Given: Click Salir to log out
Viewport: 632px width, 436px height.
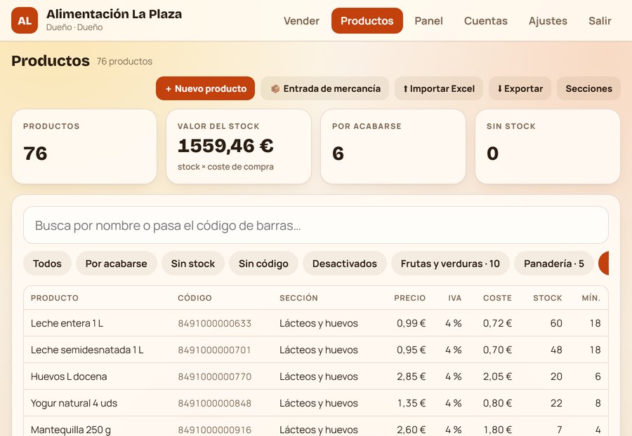Looking at the screenshot, I should pyautogui.click(x=600, y=21).
